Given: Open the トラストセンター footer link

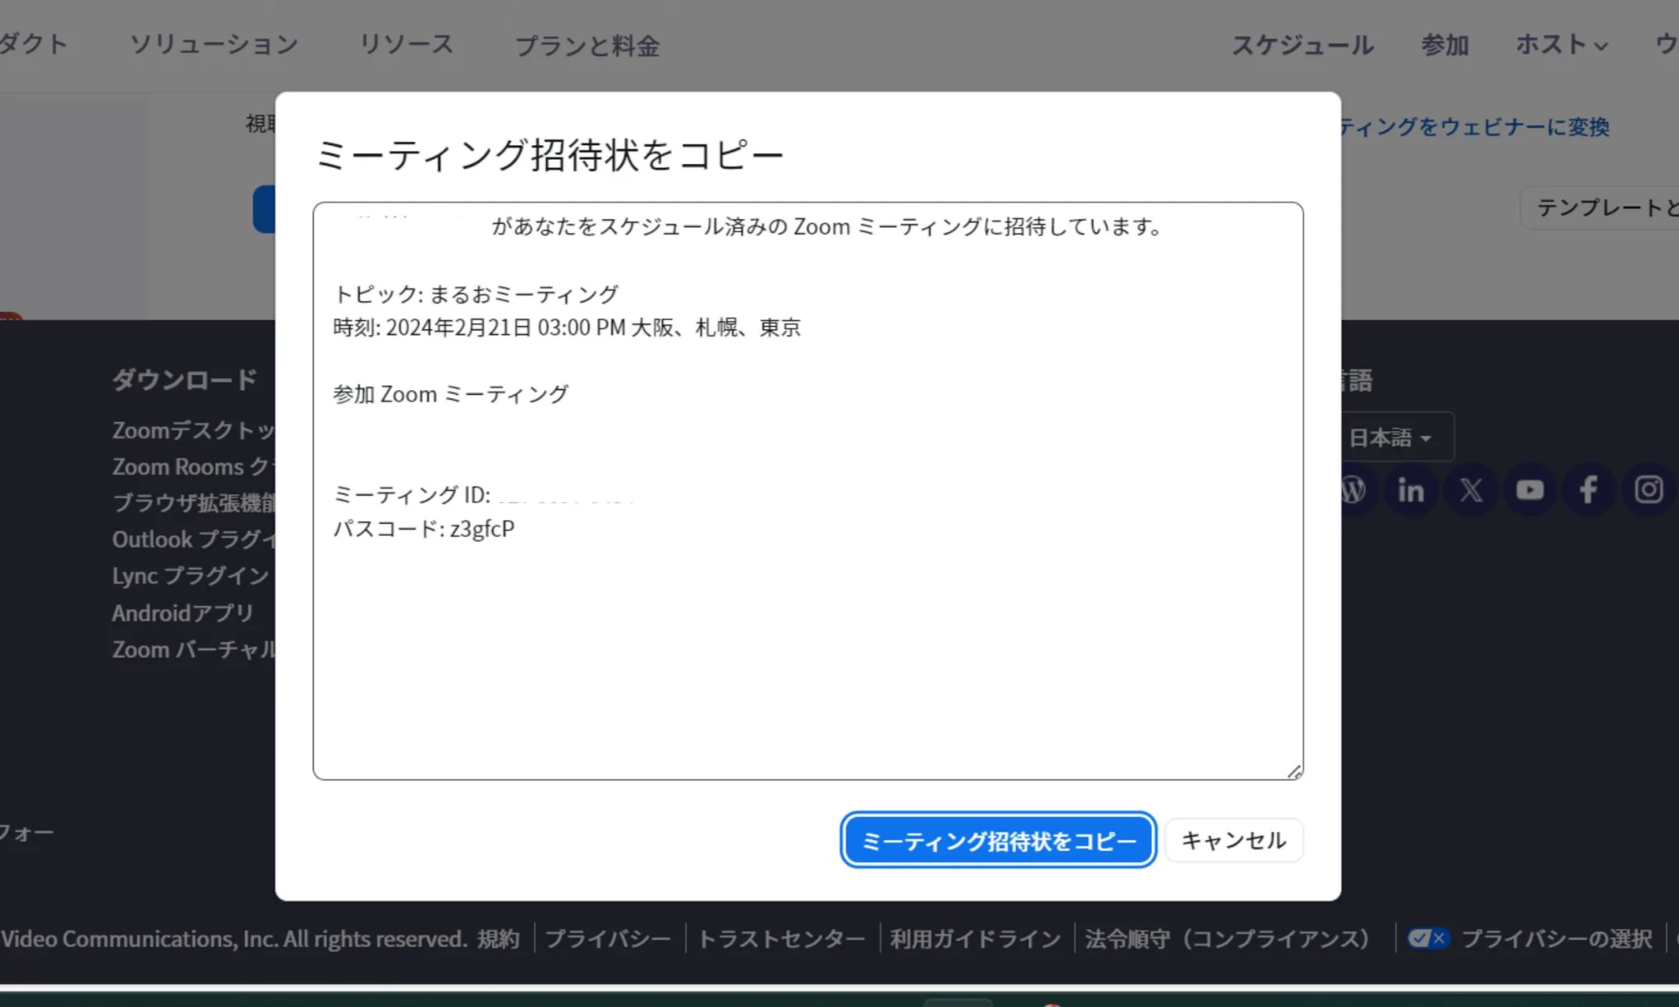Looking at the screenshot, I should 781,939.
